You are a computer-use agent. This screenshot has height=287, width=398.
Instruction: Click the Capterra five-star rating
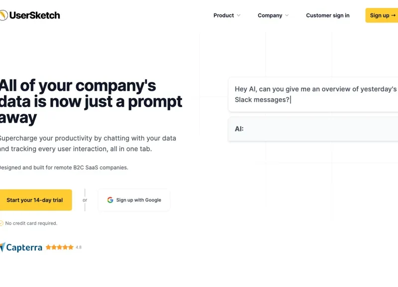[60, 247]
